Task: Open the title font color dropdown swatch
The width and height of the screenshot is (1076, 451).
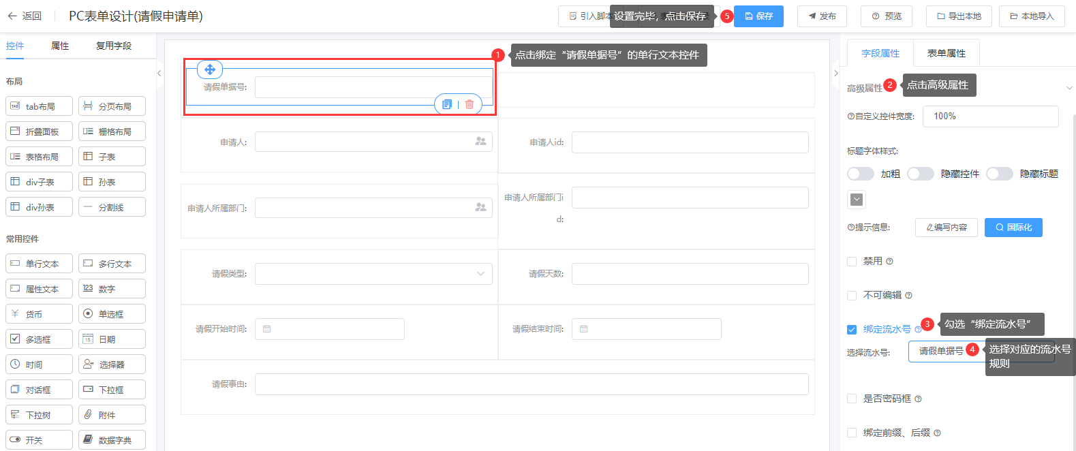Action: 857,200
